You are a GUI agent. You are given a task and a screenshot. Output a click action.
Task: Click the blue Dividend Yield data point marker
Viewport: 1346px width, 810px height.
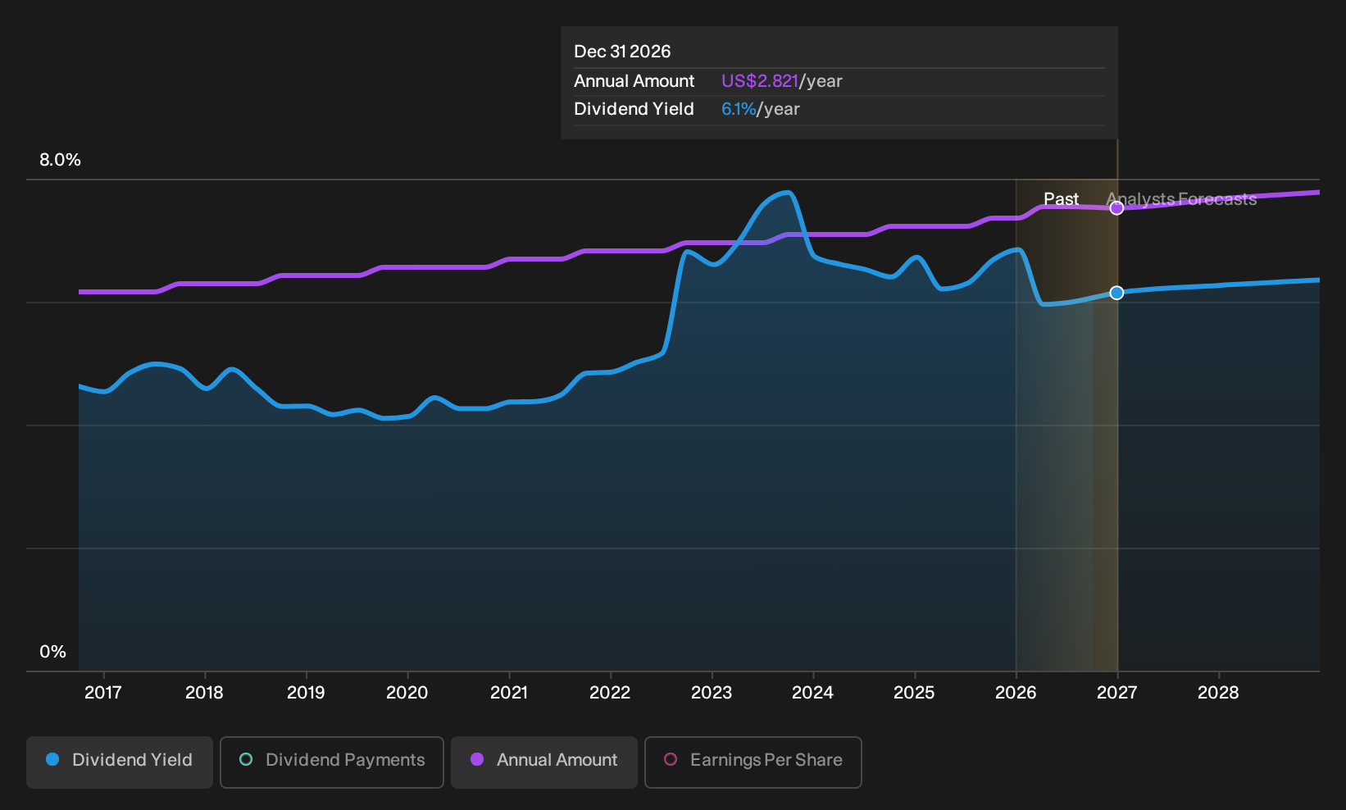1116,293
